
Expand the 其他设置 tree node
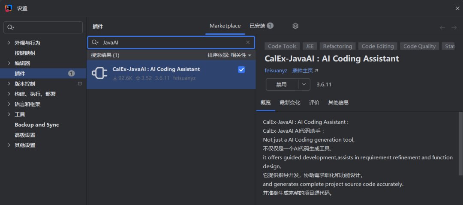pyautogui.click(x=9, y=145)
